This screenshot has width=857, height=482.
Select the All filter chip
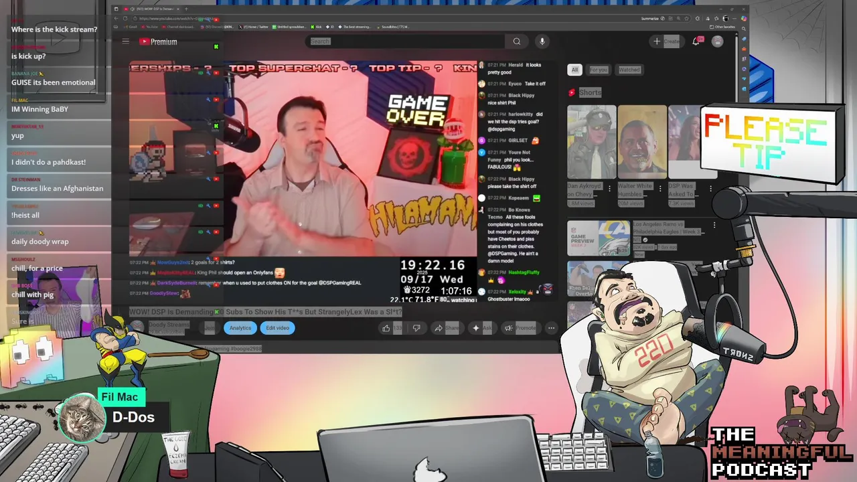click(574, 70)
